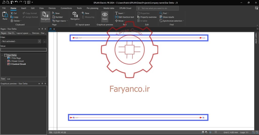Open the 3D layout space Navigator
The height and width of the screenshot is (135, 259).
pyautogui.click(x=75, y=16)
